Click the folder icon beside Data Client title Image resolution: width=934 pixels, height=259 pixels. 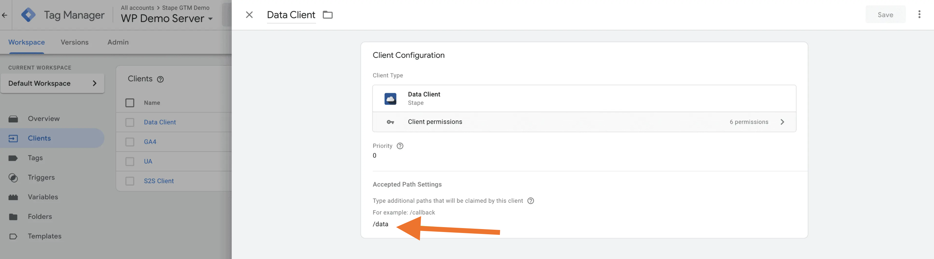(328, 15)
